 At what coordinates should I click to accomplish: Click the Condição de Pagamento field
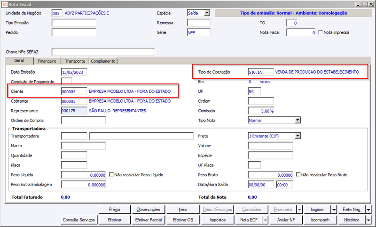click(66, 81)
